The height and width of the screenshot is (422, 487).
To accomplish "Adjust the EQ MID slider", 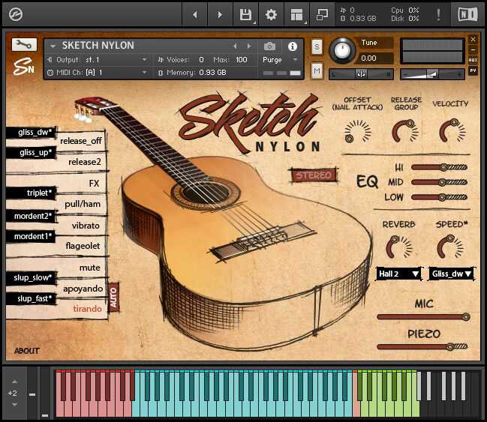I will tap(439, 182).
